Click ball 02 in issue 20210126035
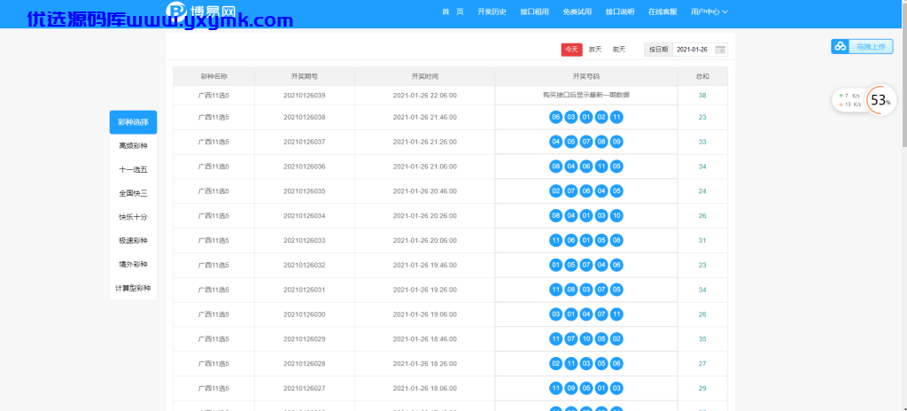Image resolution: width=907 pixels, height=411 pixels. click(556, 191)
